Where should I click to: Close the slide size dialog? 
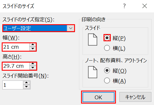[145, 6]
